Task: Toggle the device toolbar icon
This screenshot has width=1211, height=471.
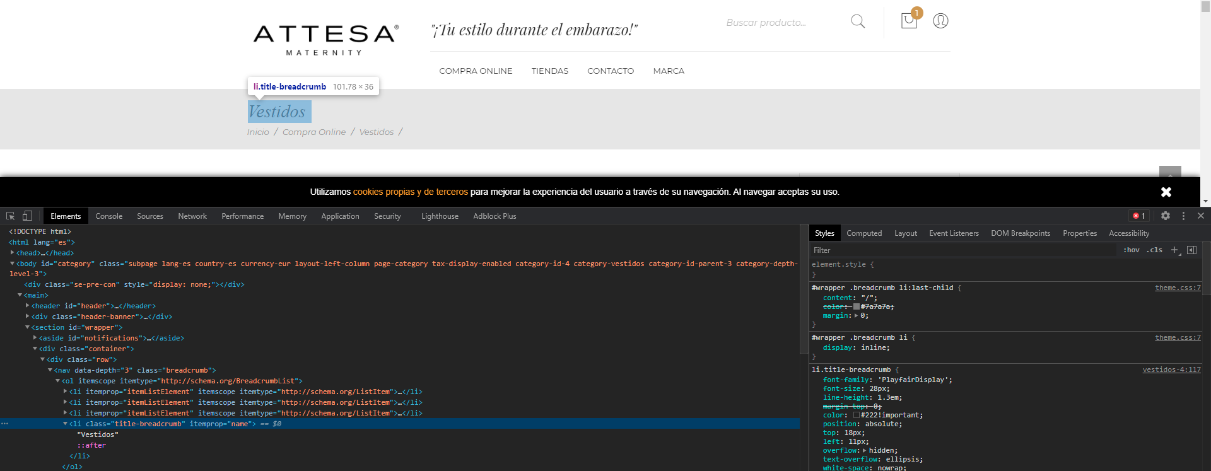Action: (x=27, y=216)
